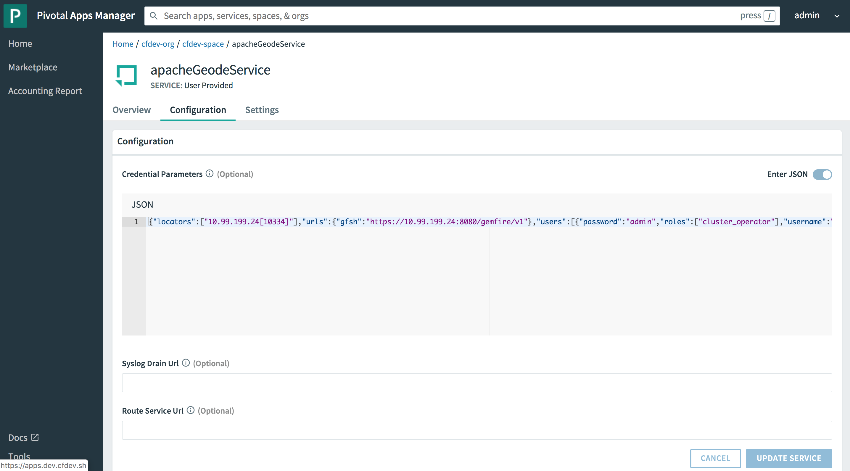Open Accounting Report in sidebar
Screen dimensions: 850x471
click(45, 91)
